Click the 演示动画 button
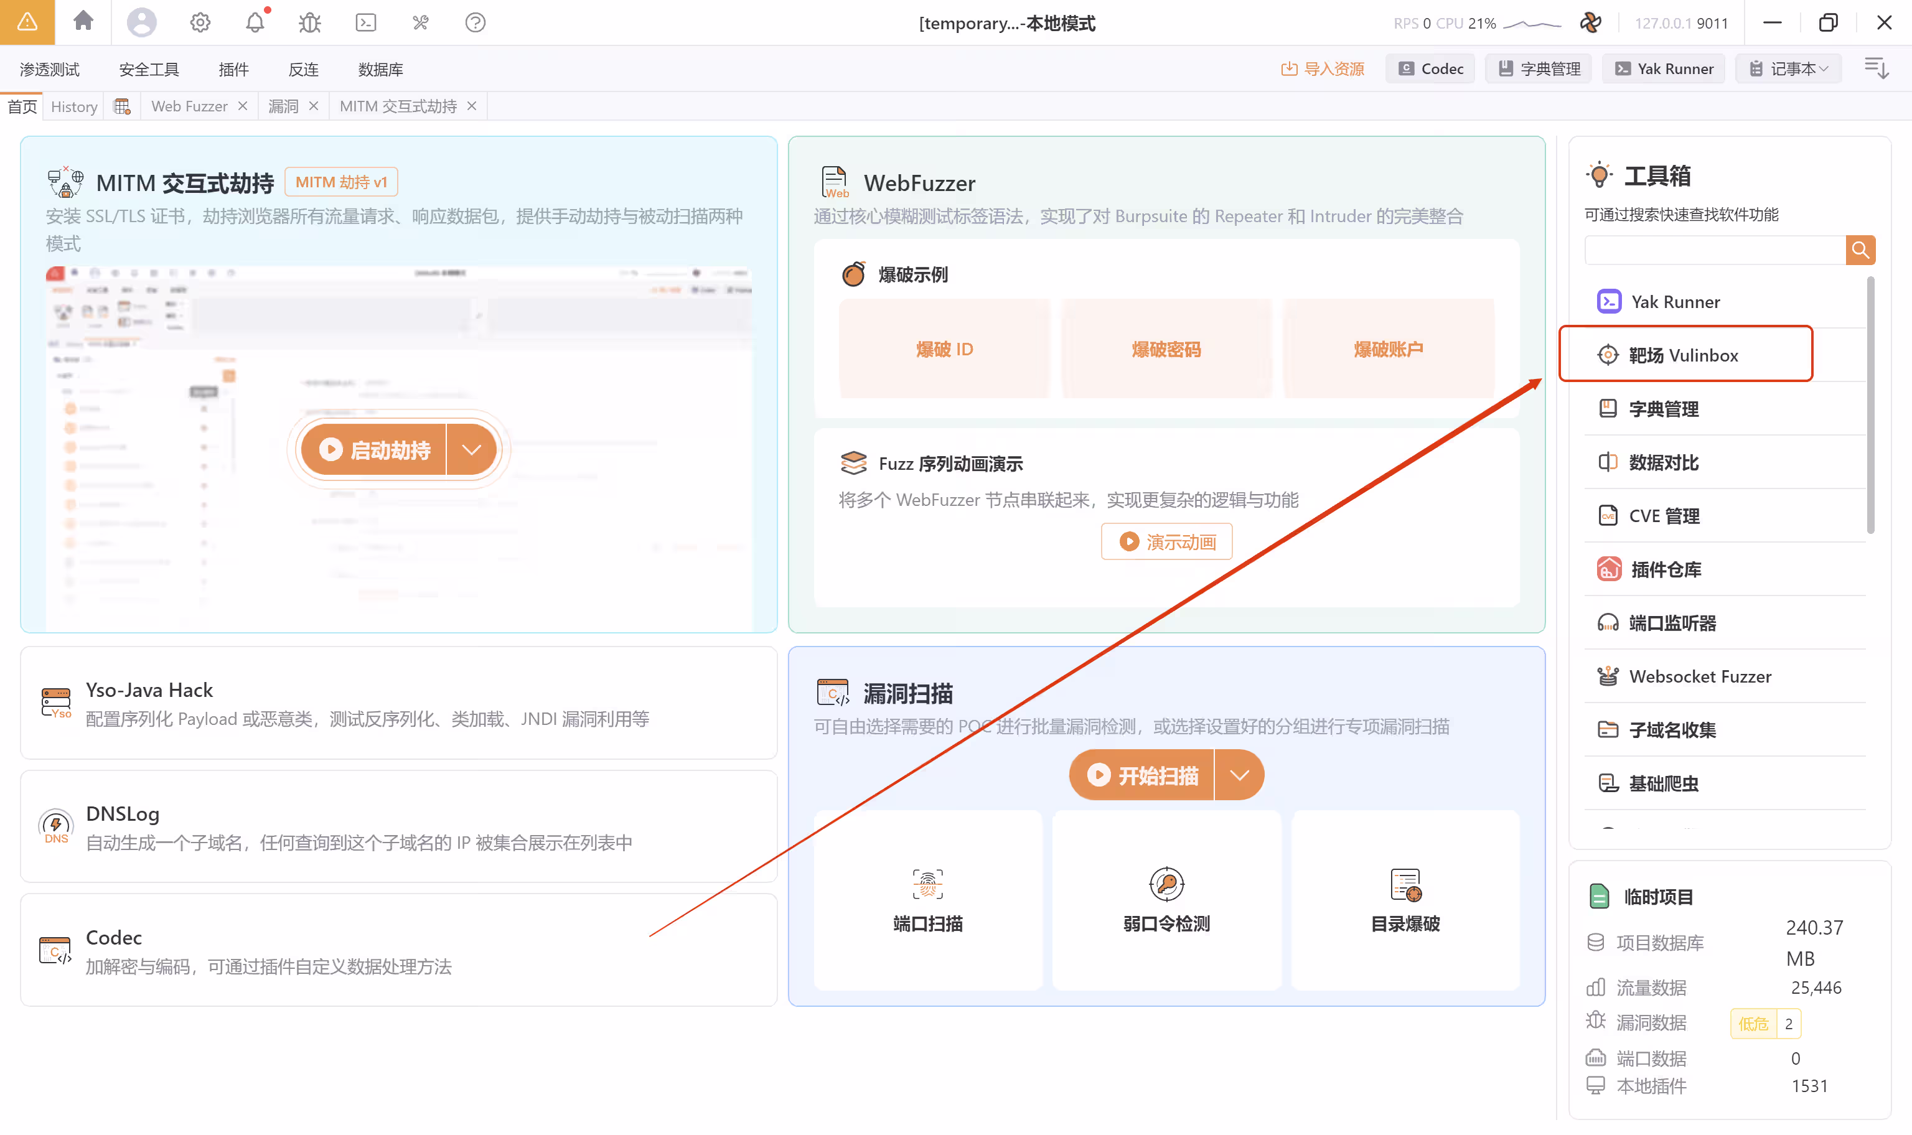This screenshot has height=1135, width=1912. pyautogui.click(x=1166, y=541)
